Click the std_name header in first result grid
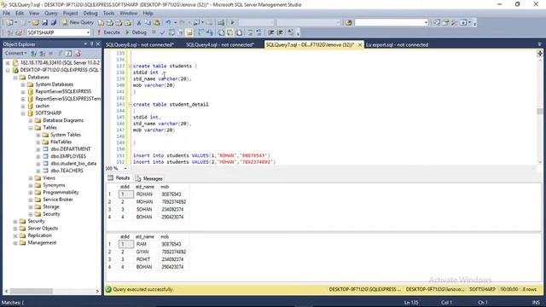 point(145,187)
